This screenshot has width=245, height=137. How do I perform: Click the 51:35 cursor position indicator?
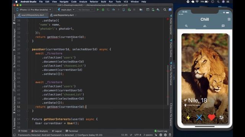click(124, 135)
